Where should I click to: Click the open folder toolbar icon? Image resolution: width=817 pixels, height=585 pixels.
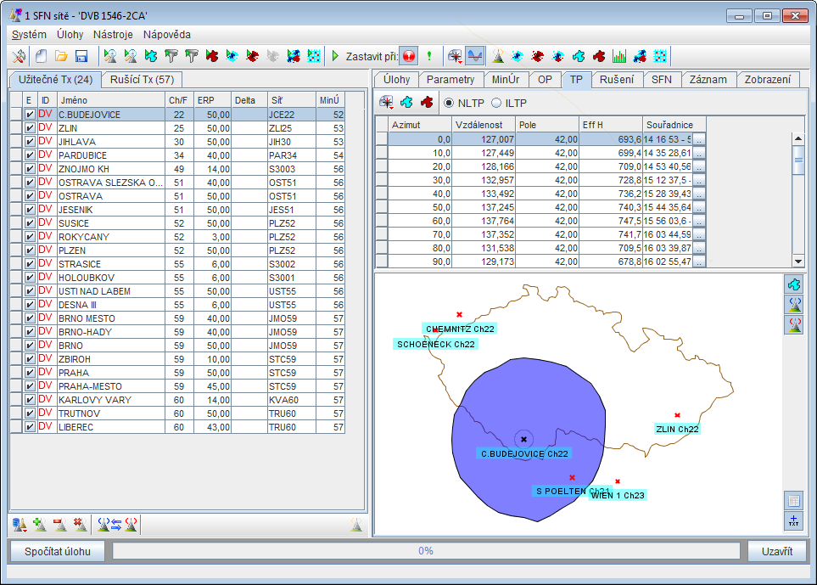coord(62,56)
